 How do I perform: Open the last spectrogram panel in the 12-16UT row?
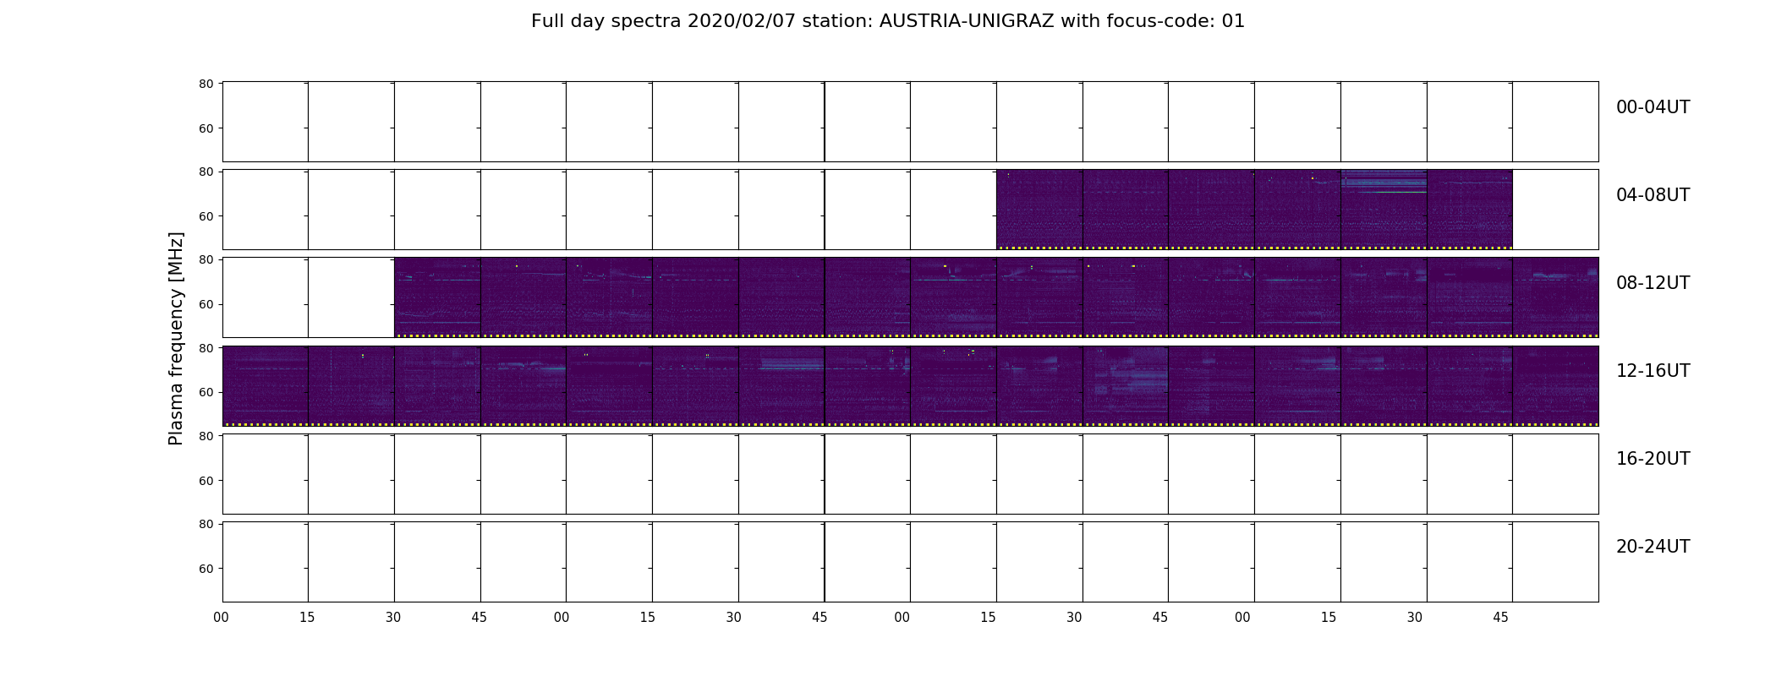1555,385
